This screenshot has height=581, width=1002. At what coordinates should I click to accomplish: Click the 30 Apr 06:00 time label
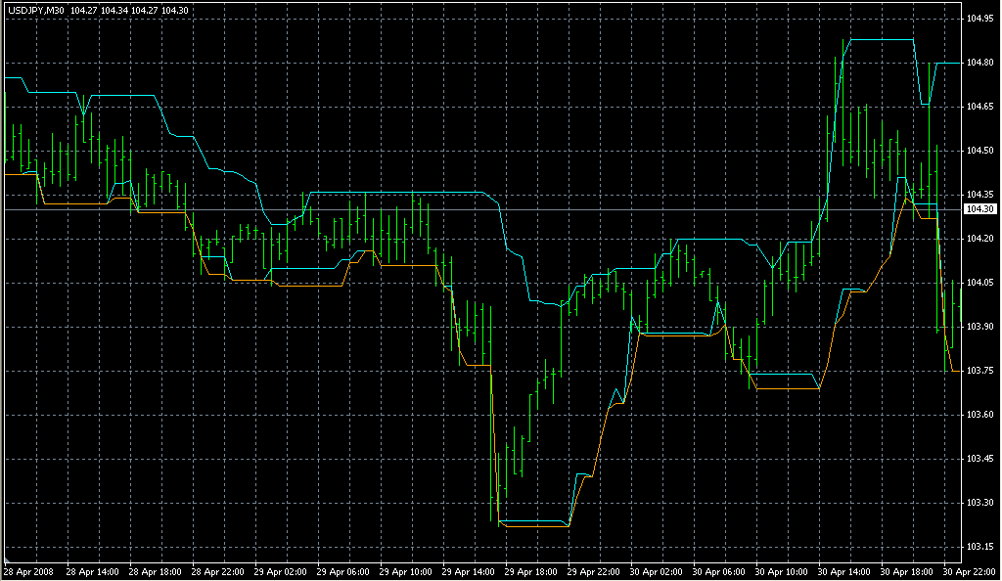pos(718,572)
